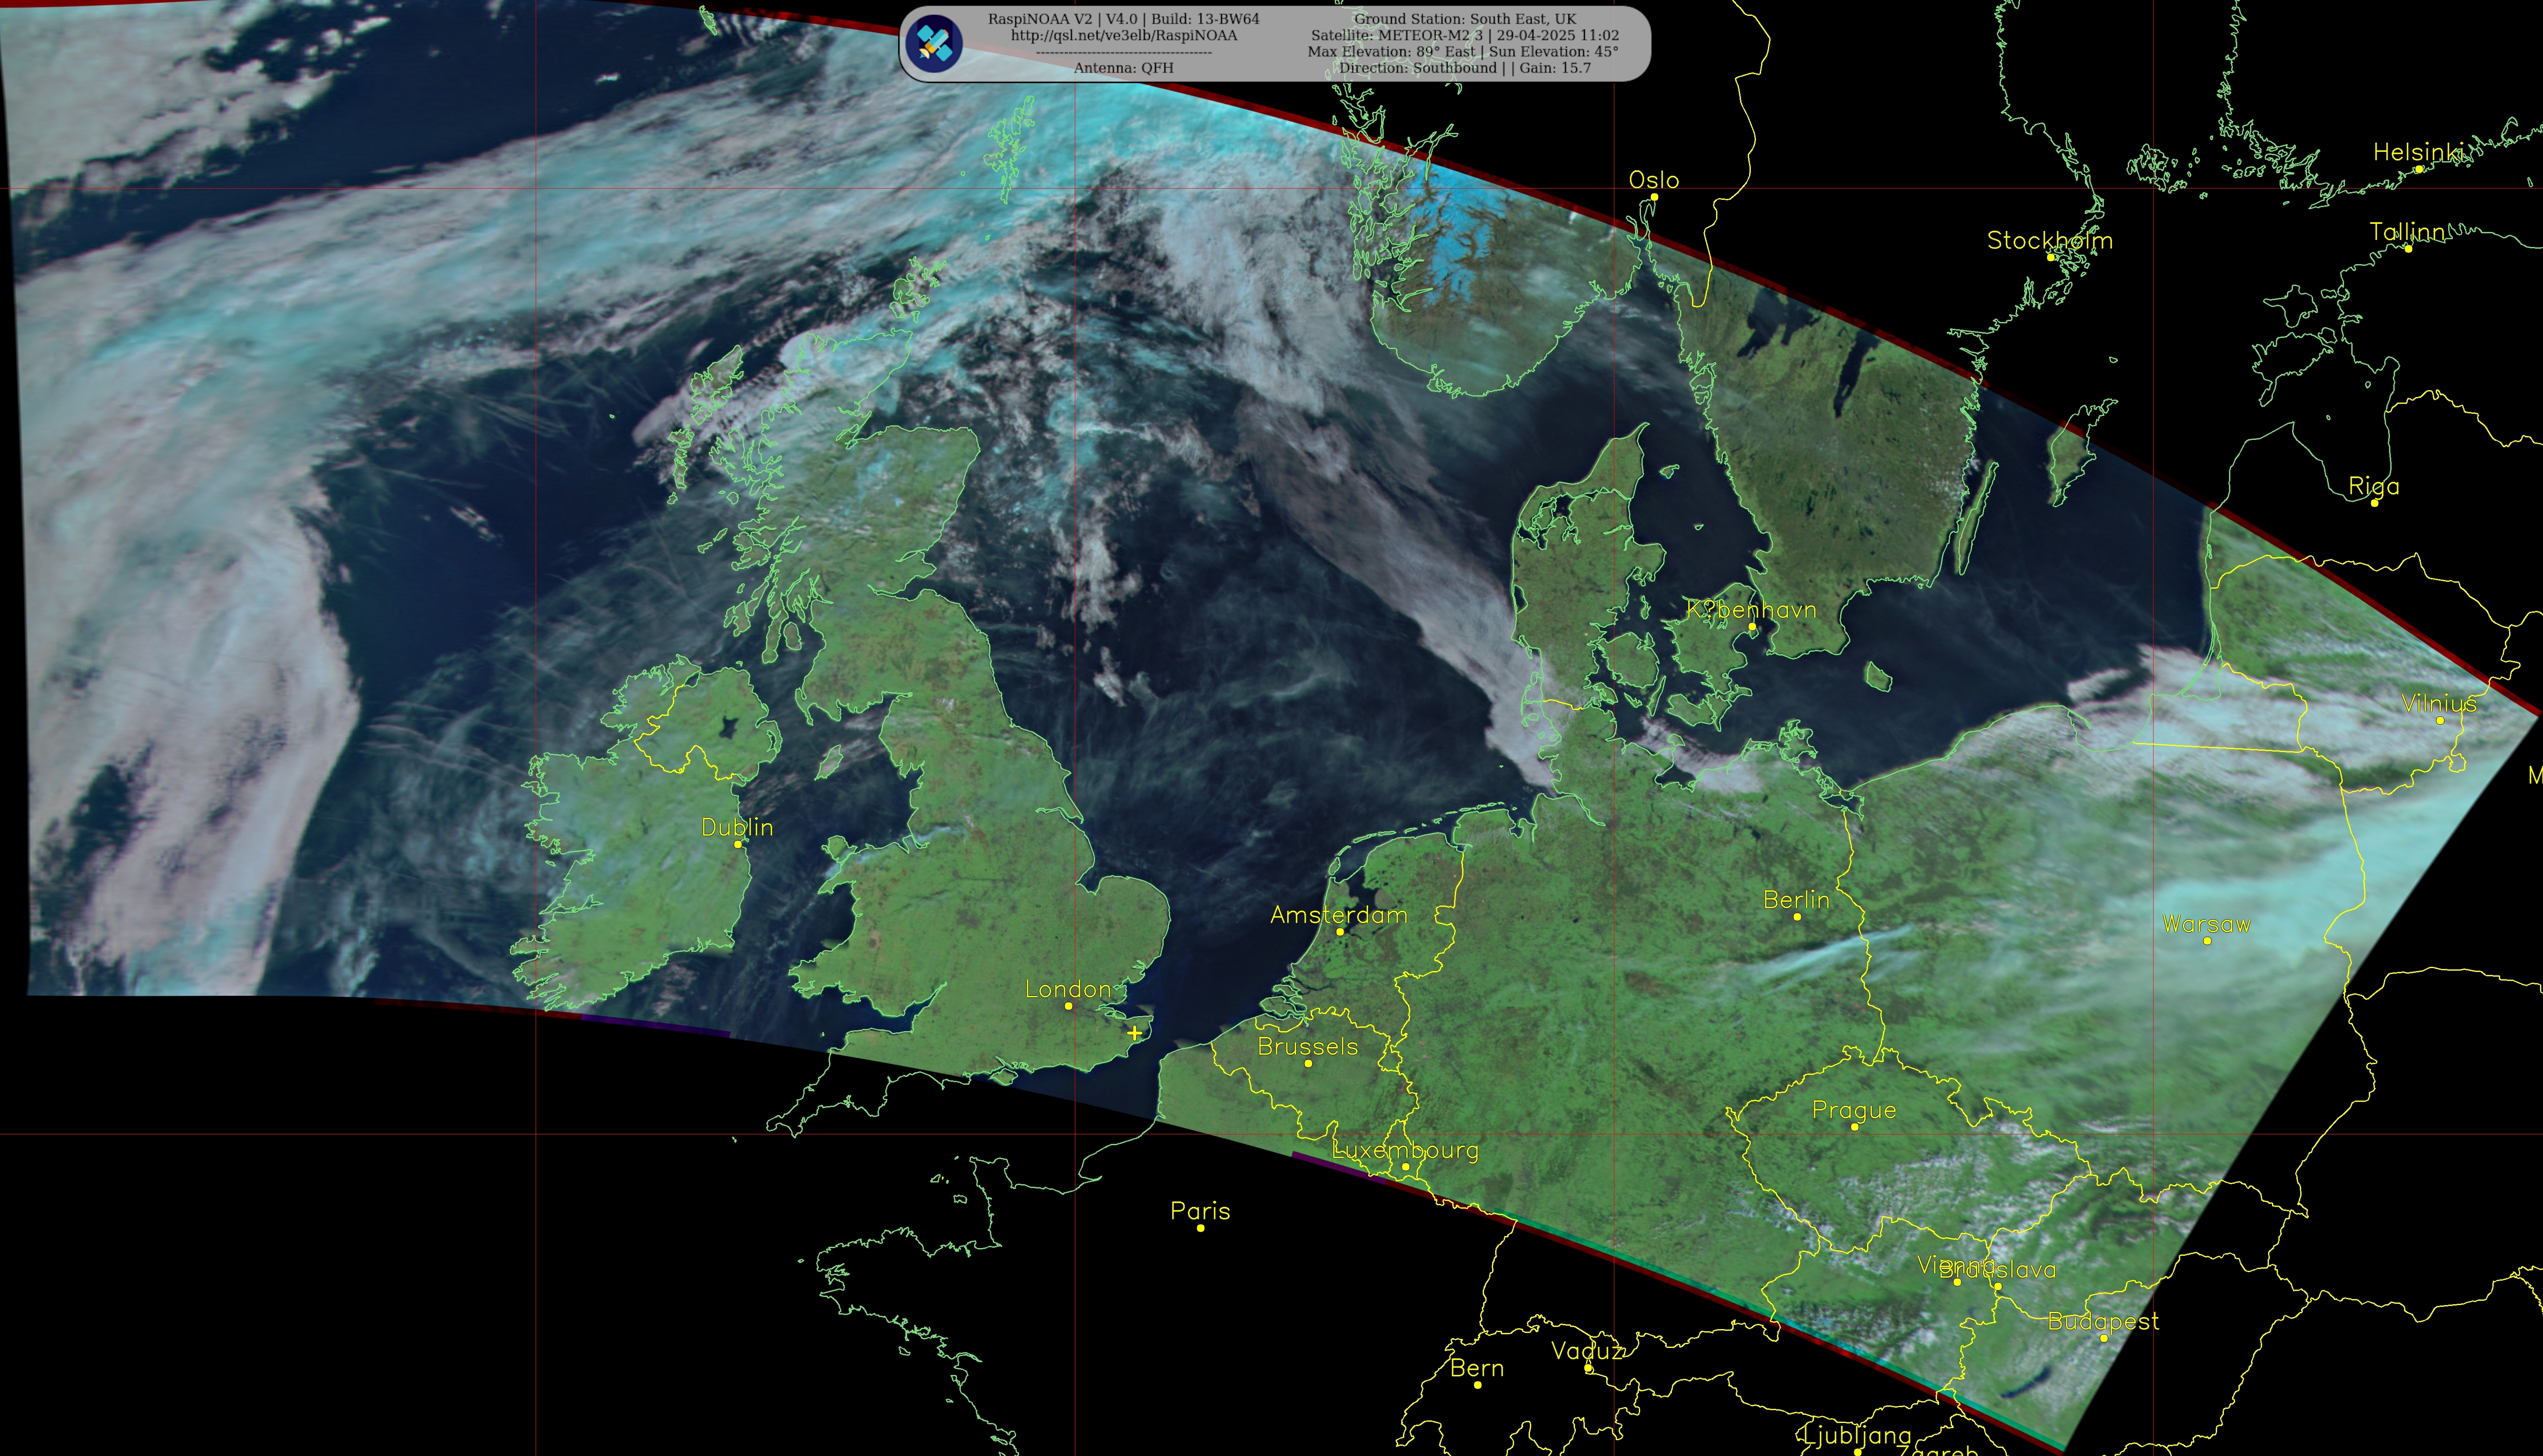Click the Bern city label
This screenshot has width=2543, height=1456.
click(1477, 1368)
